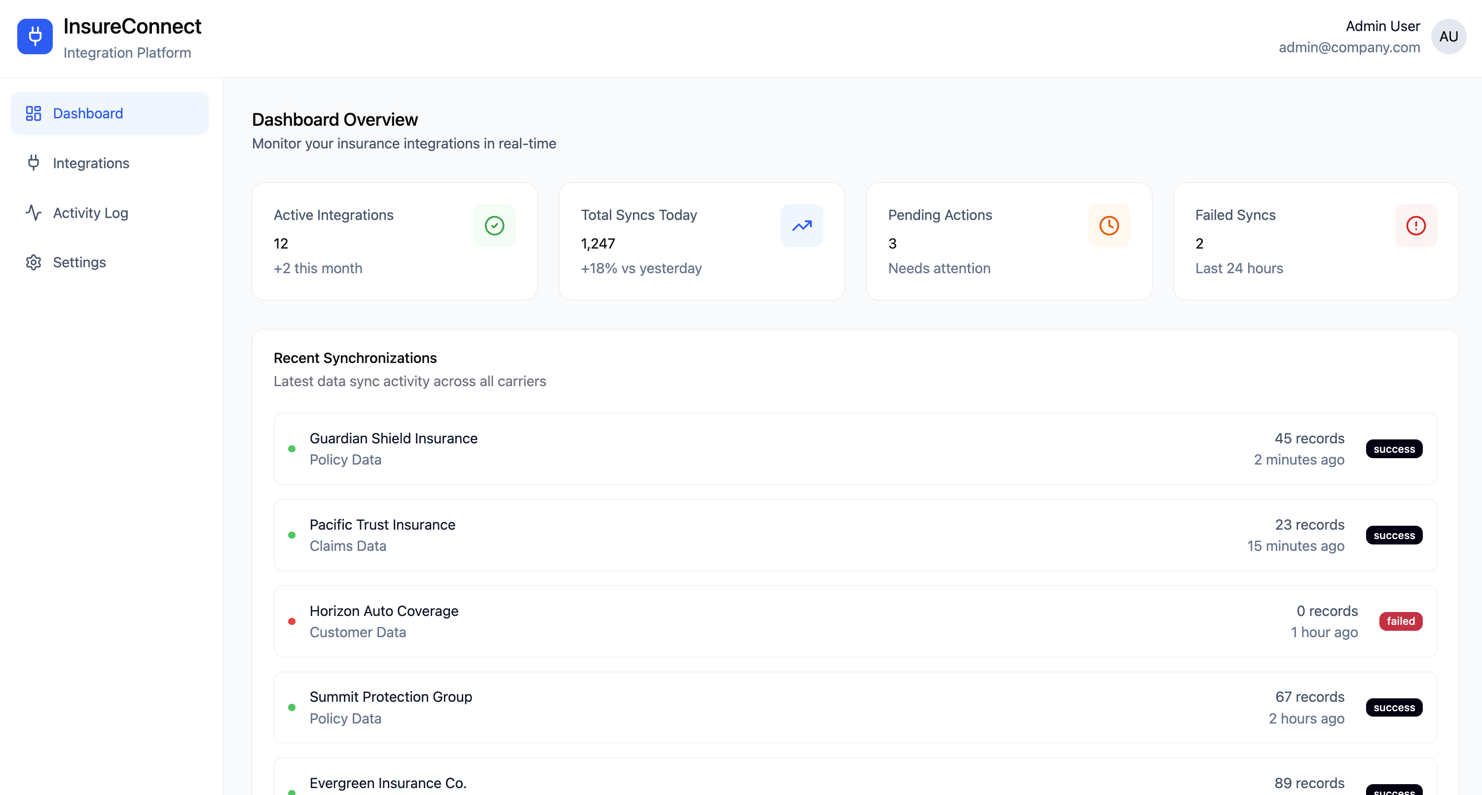Open the Failed Syncs stat card
1482x795 pixels.
coord(1315,242)
